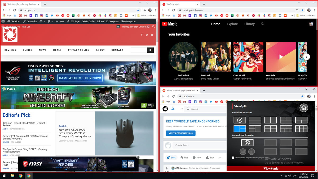Open the YouTube Music Library tab
Viewport: 318px width, 179px height.
tap(249, 24)
